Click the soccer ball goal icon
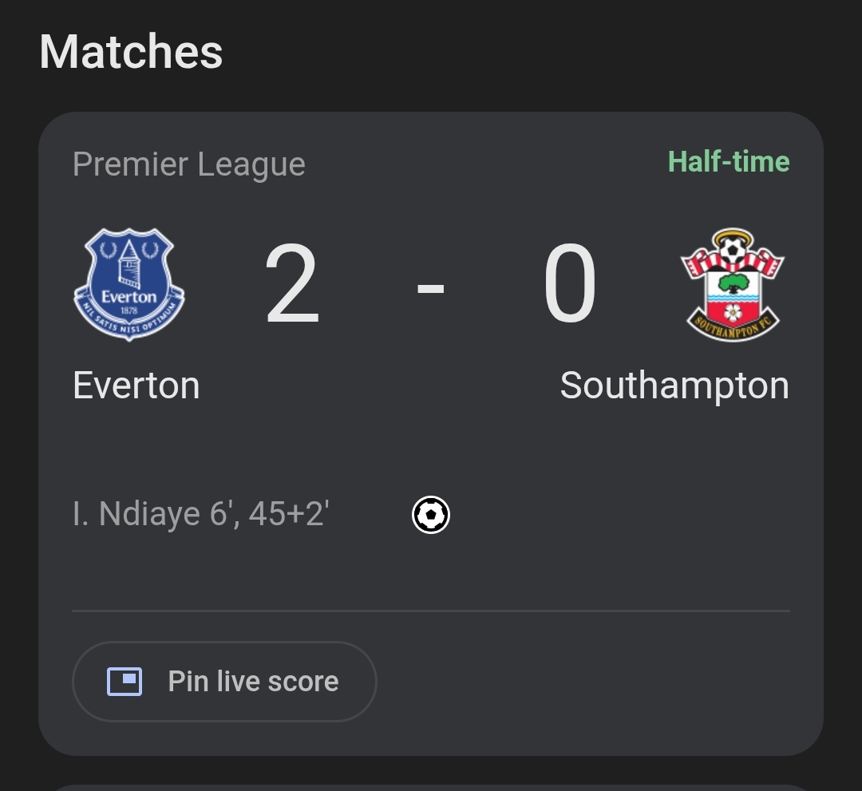 coord(431,515)
